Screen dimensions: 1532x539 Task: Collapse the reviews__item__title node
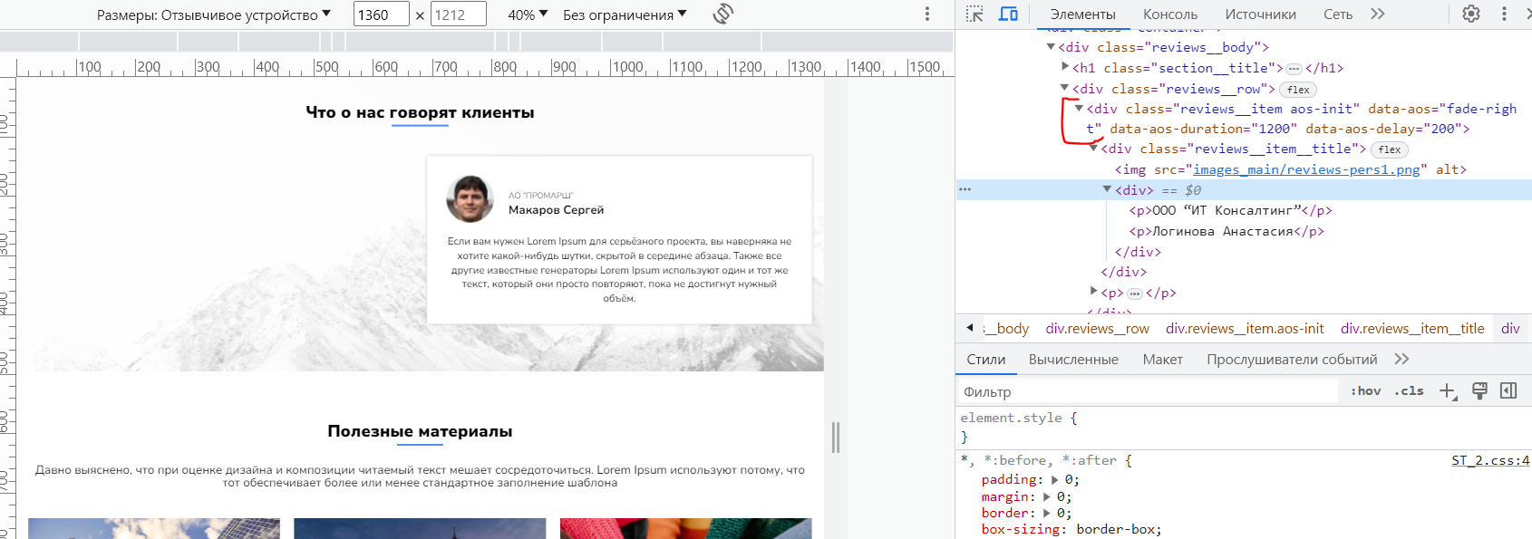(1094, 148)
